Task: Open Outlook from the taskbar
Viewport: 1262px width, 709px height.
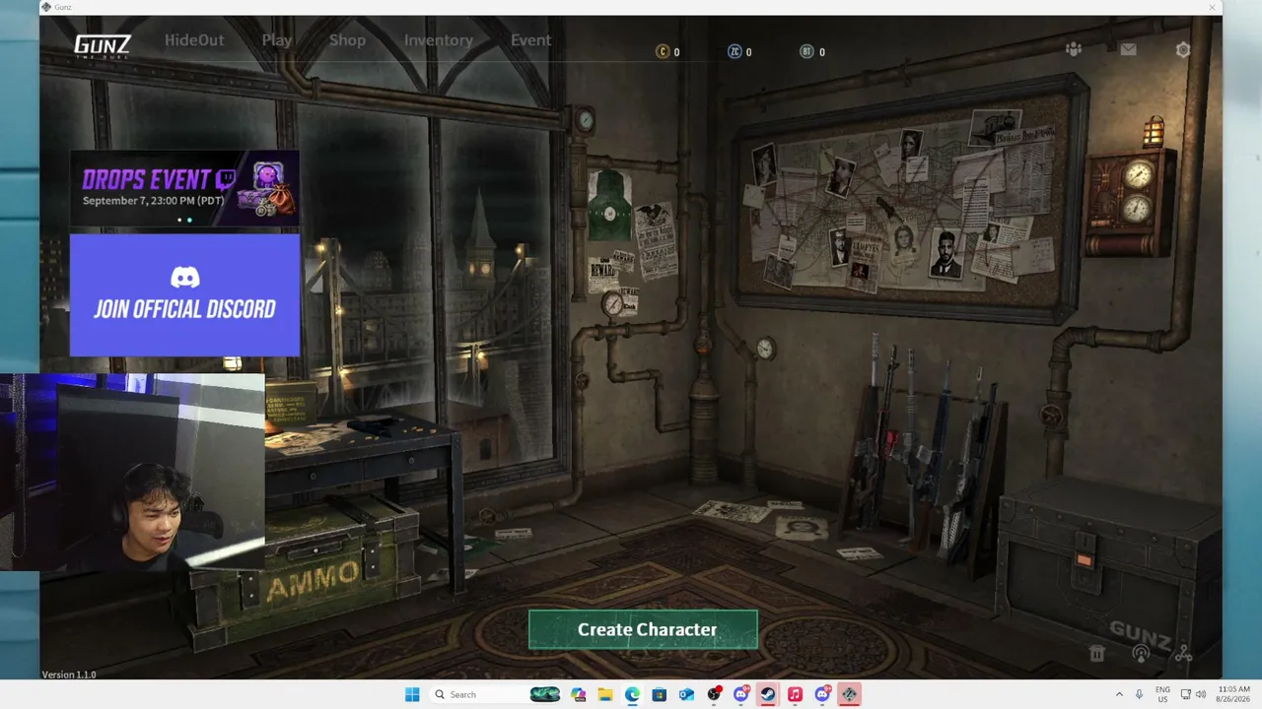Action: (x=686, y=694)
